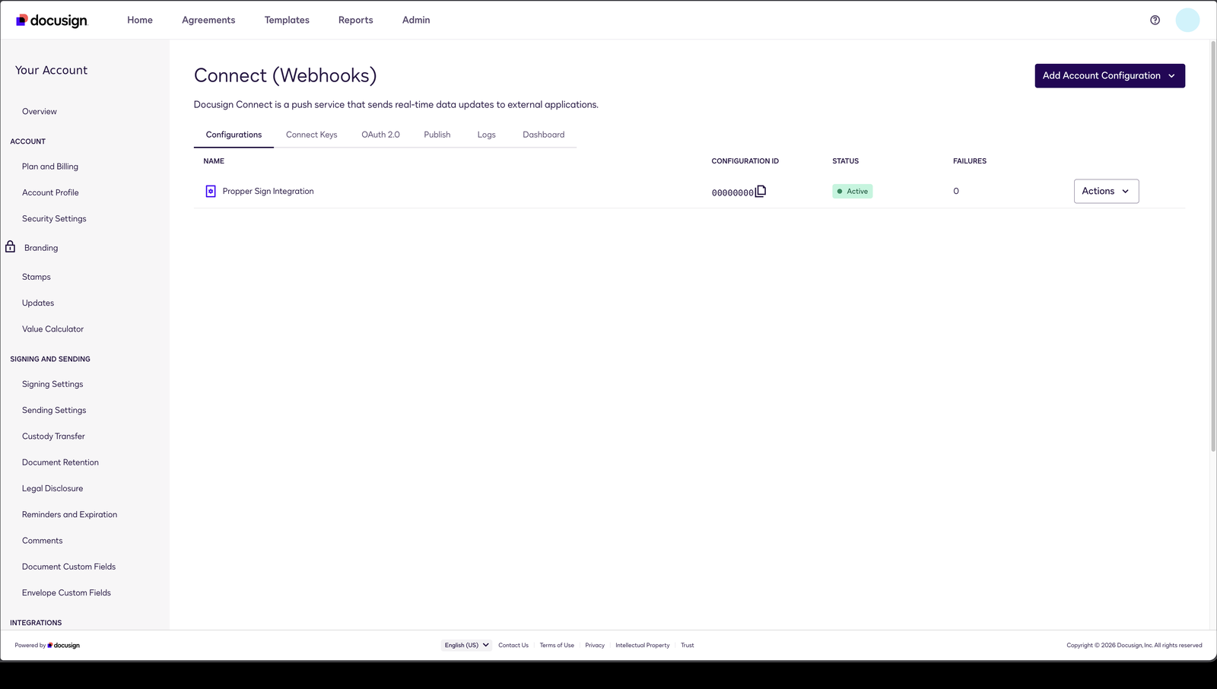The width and height of the screenshot is (1217, 689).
Task: Click the page vertical scrollbar
Action: [1213, 246]
